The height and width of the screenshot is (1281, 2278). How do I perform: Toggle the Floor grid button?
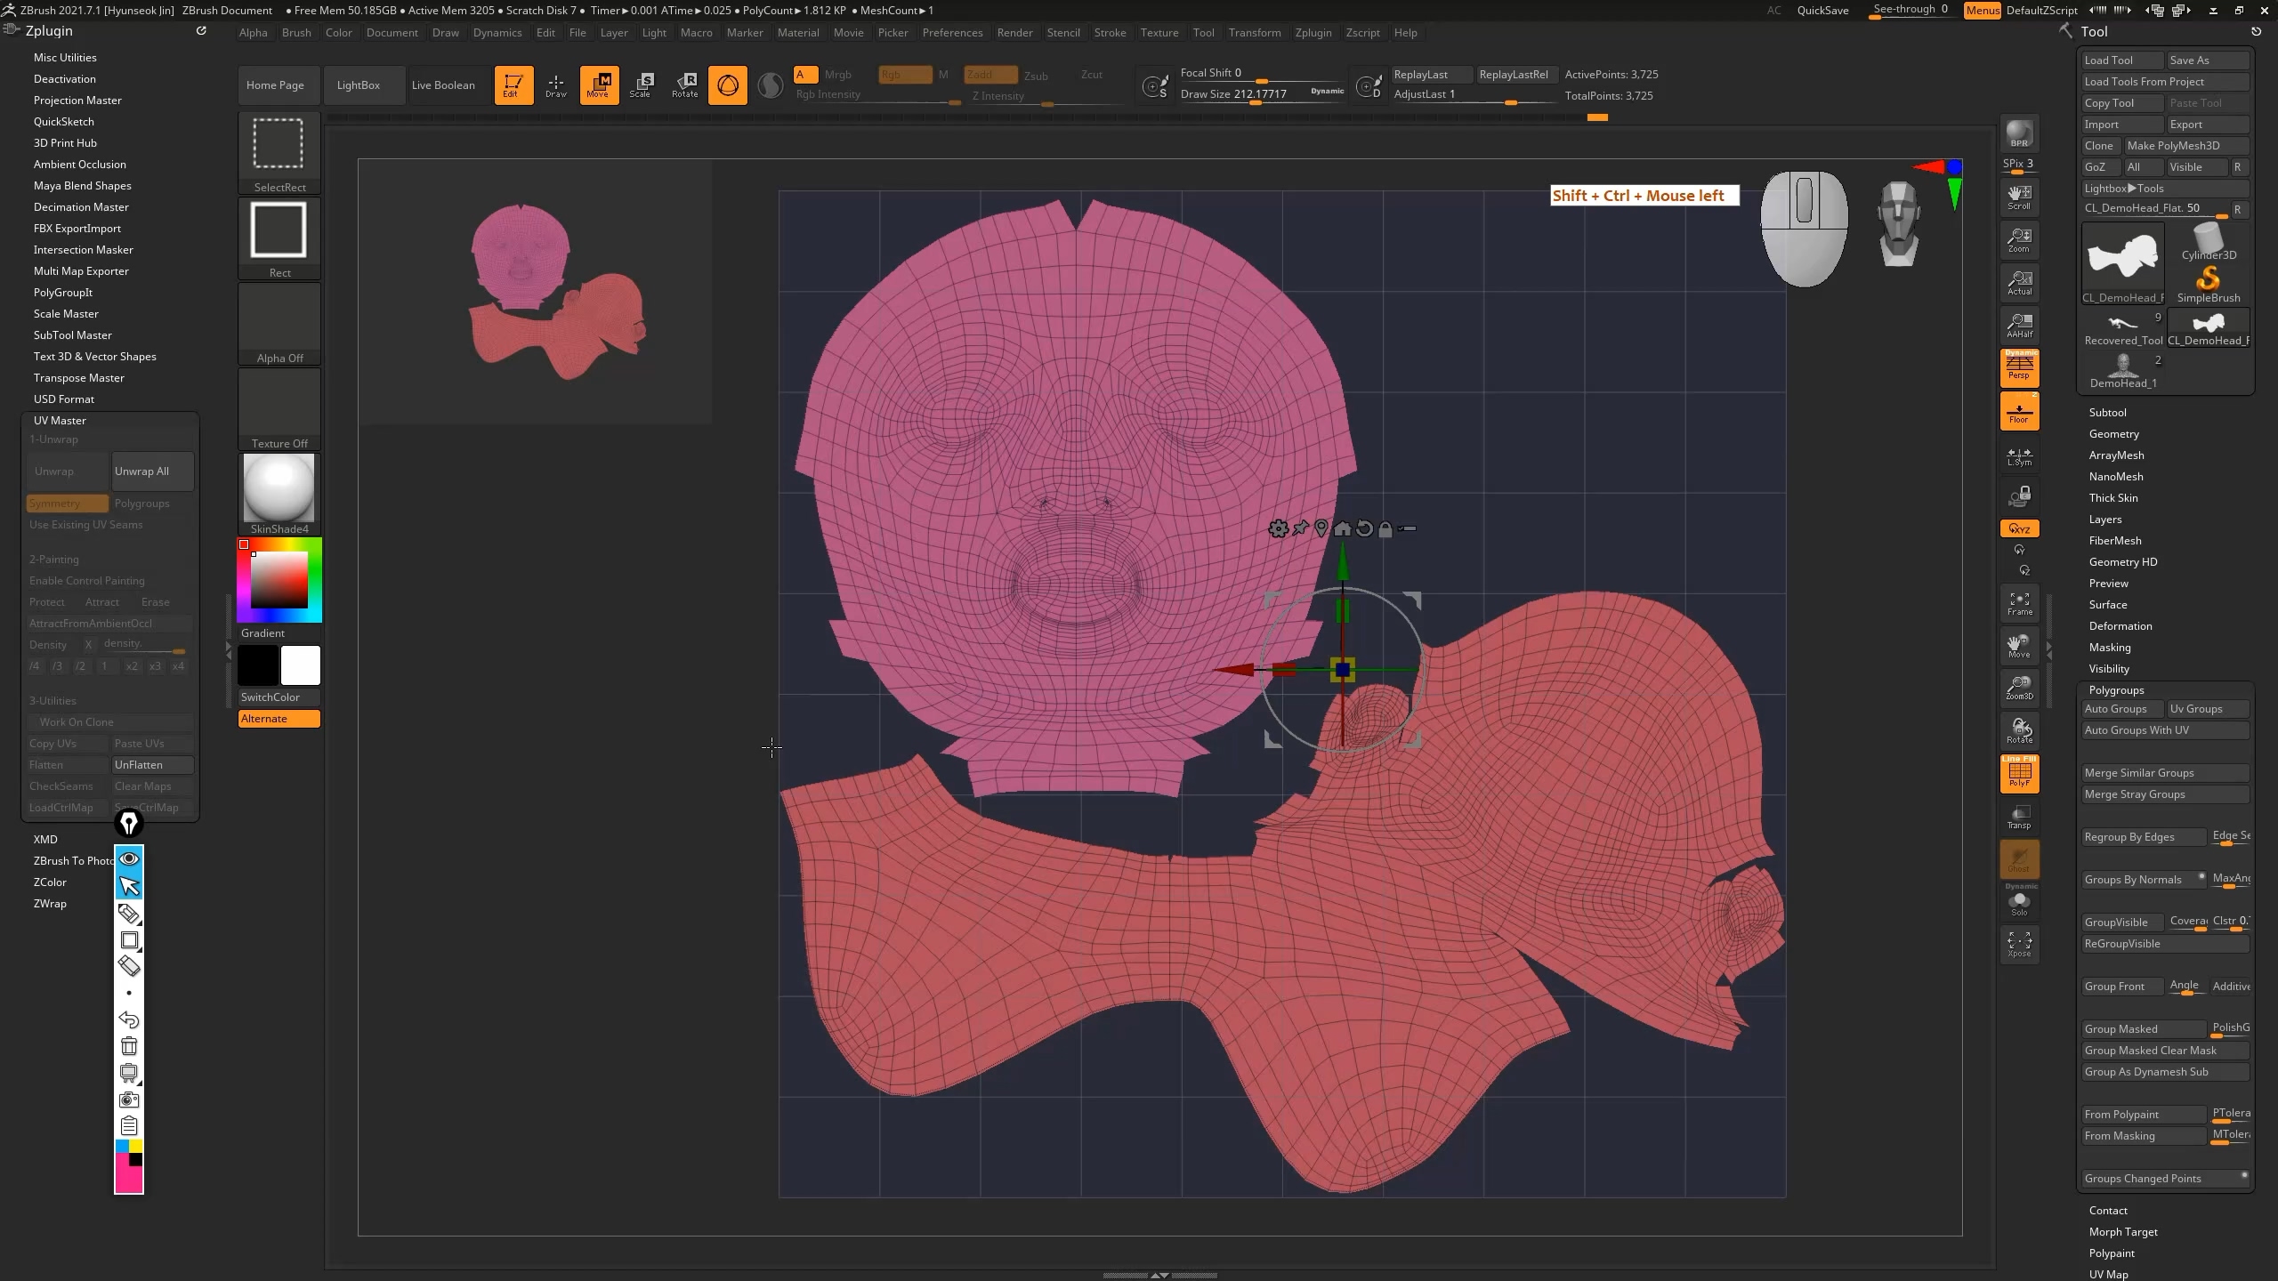click(2019, 412)
